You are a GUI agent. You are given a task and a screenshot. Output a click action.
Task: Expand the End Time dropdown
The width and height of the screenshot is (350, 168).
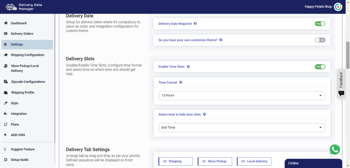click(x=242, y=127)
